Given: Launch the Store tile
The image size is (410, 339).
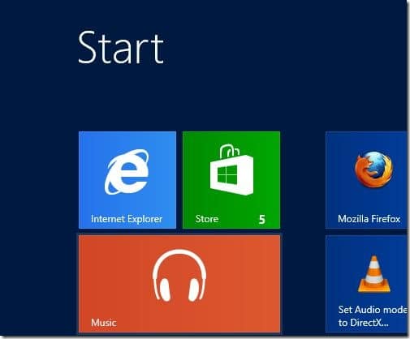Looking at the screenshot, I should pyautogui.click(x=231, y=180).
